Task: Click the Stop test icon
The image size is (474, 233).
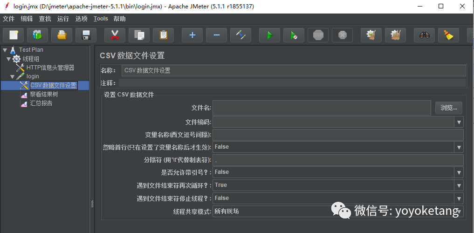Action: [x=318, y=35]
